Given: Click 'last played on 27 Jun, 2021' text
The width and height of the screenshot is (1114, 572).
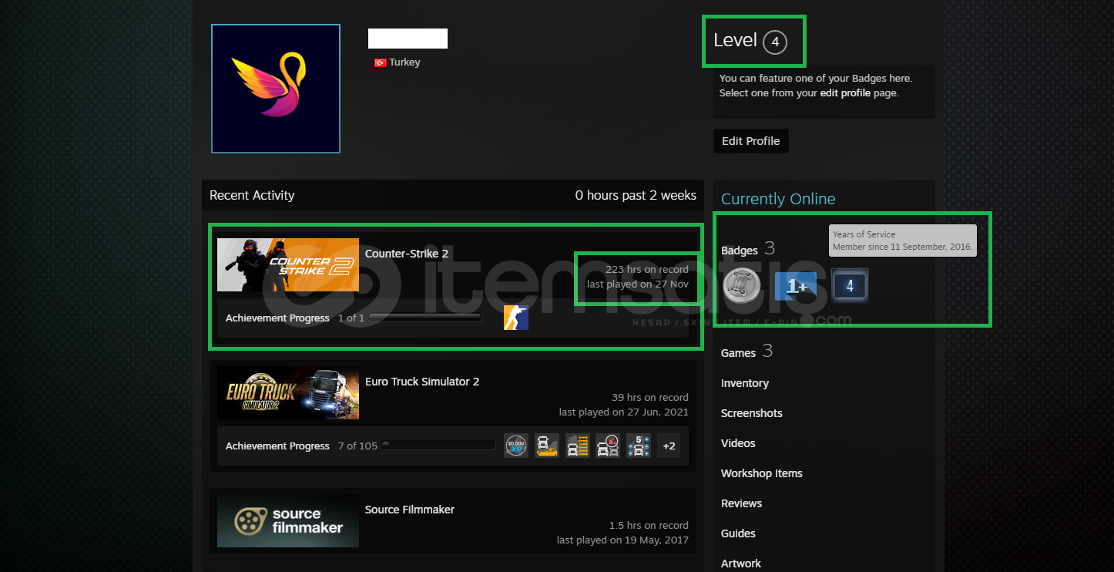Looking at the screenshot, I should click(x=624, y=412).
